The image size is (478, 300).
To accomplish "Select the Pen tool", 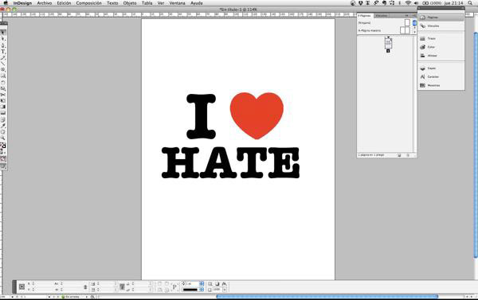I will click(3, 45).
